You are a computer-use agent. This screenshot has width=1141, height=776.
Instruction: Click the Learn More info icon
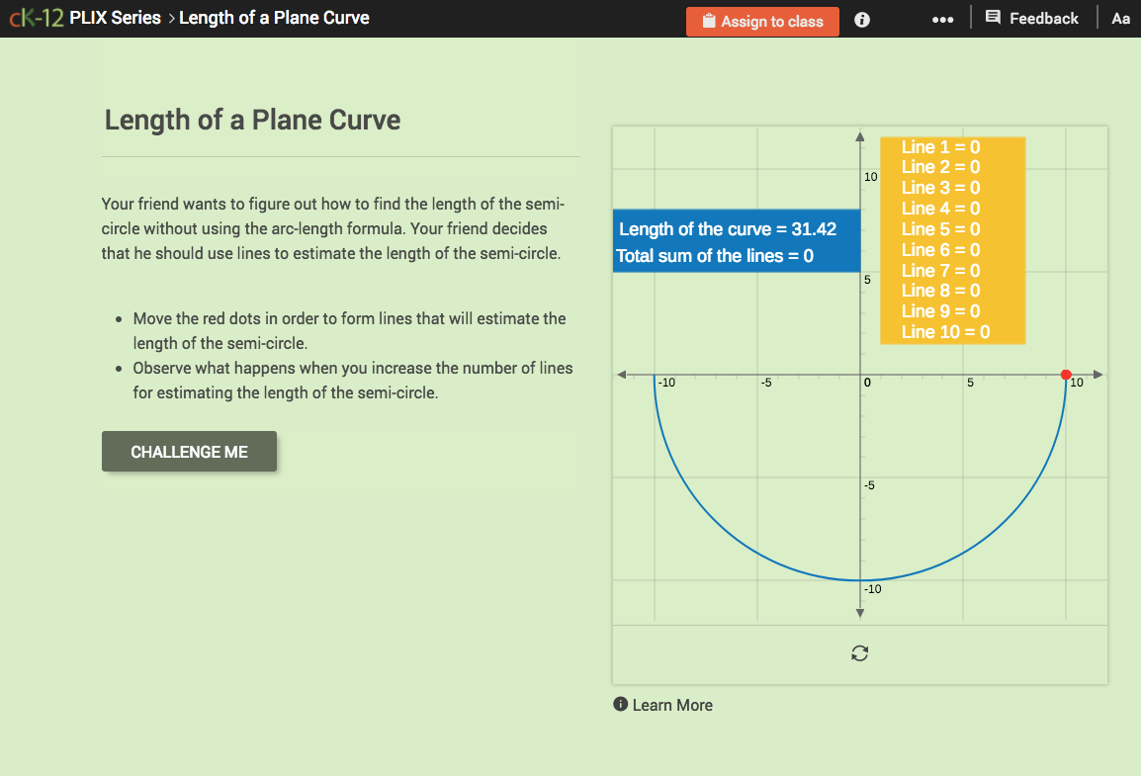click(x=620, y=704)
